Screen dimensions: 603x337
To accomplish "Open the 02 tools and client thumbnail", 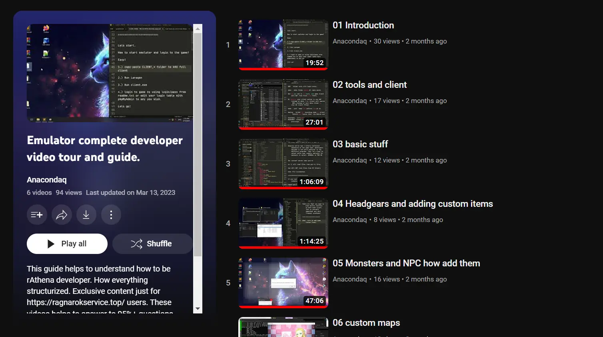I will 284,104.
